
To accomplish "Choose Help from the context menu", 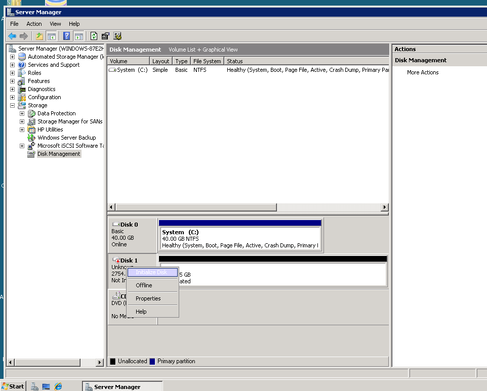I will [152, 312].
